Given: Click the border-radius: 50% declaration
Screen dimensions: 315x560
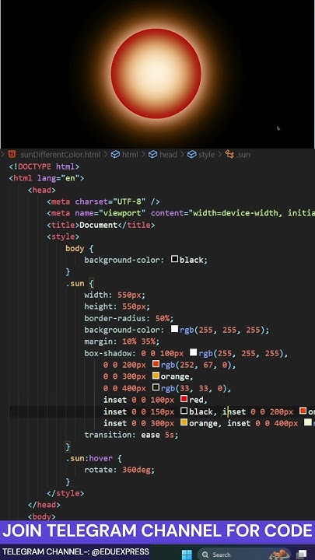Looking at the screenshot, I should (x=129, y=318).
